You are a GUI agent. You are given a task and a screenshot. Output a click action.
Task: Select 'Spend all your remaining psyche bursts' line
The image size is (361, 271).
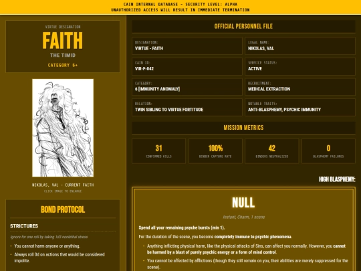click(x=182, y=228)
